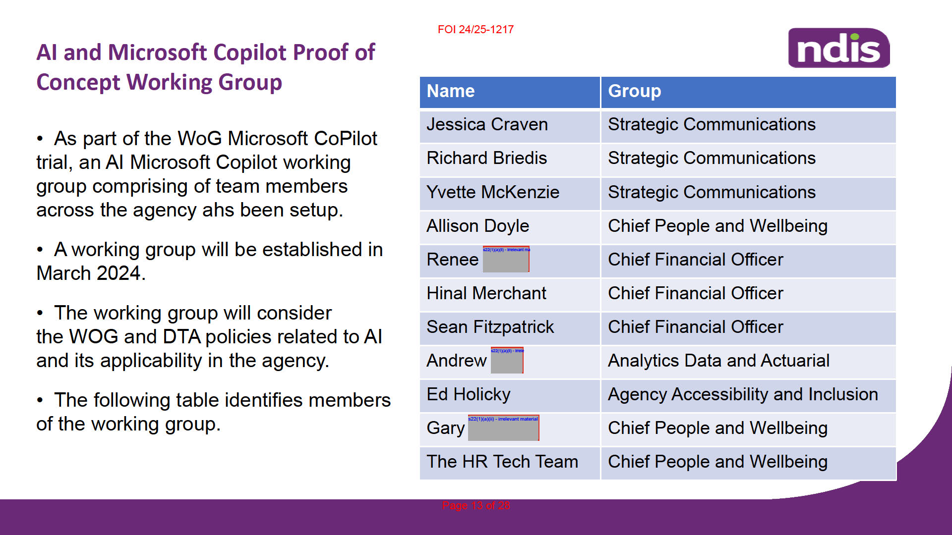The width and height of the screenshot is (952, 535).
Task: Click the redacted box next to Andrew
Action: (x=507, y=360)
